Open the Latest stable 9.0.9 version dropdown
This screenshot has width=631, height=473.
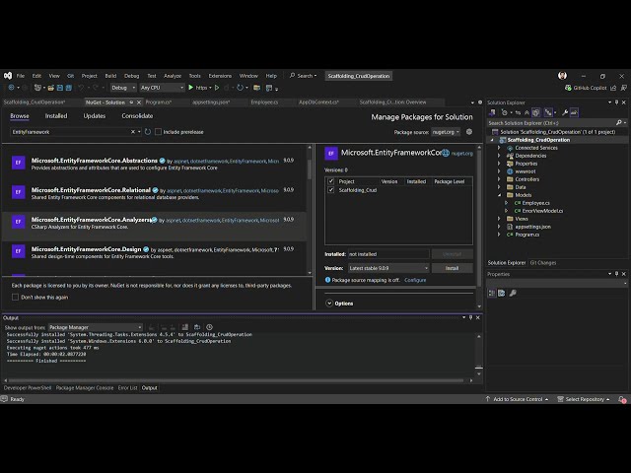388,268
